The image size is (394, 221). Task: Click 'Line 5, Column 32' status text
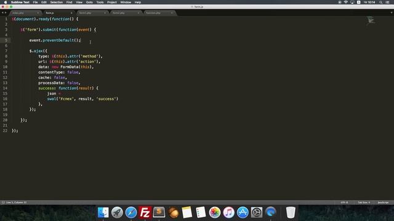pyautogui.click(x=16, y=202)
